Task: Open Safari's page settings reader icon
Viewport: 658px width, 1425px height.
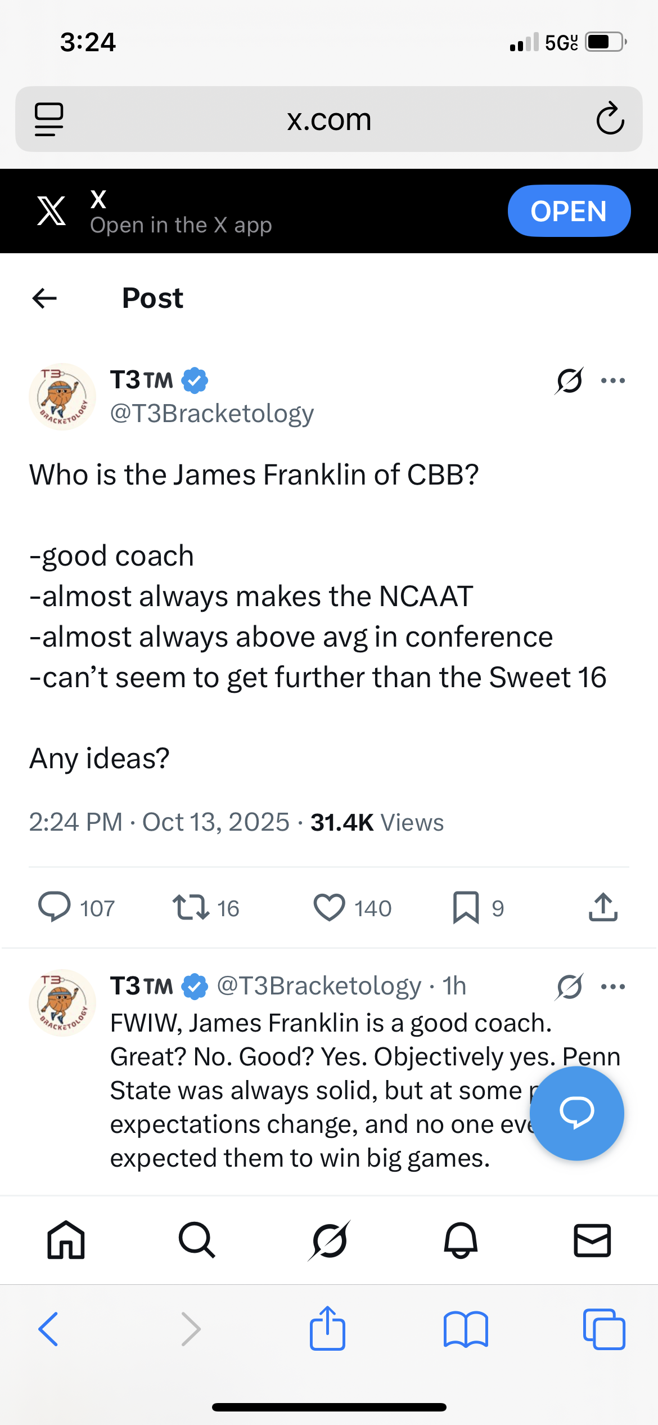Action: pyautogui.click(x=49, y=119)
